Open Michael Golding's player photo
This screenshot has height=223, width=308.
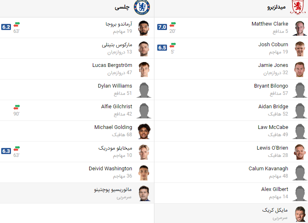pos(144,131)
